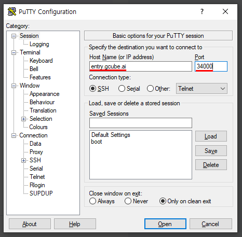Collapse the Window category
The image size is (242, 237).
[x=14, y=86]
